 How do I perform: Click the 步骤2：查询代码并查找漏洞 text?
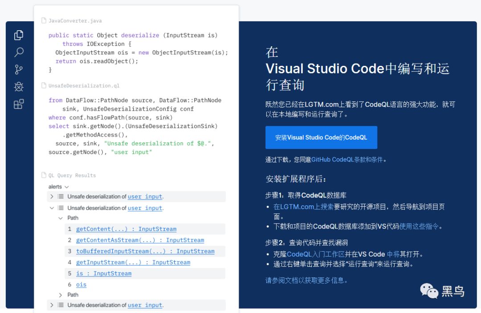point(306,243)
